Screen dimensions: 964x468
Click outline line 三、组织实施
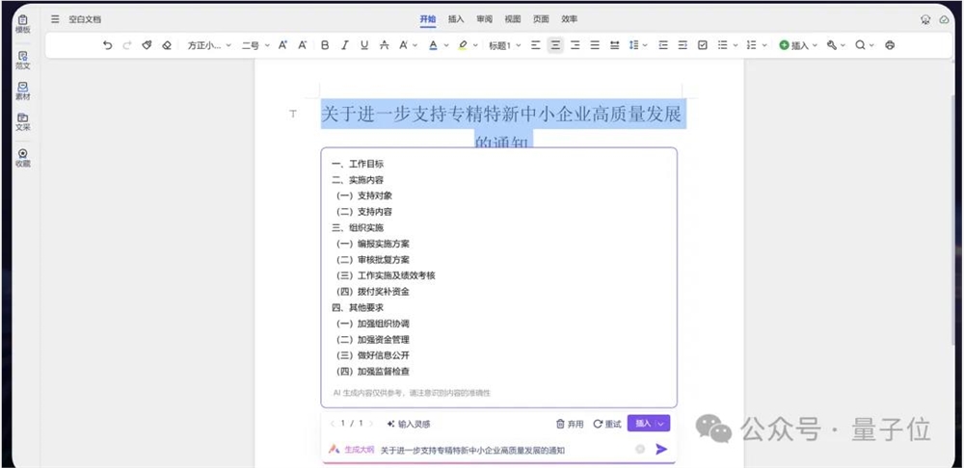tap(358, 228)
